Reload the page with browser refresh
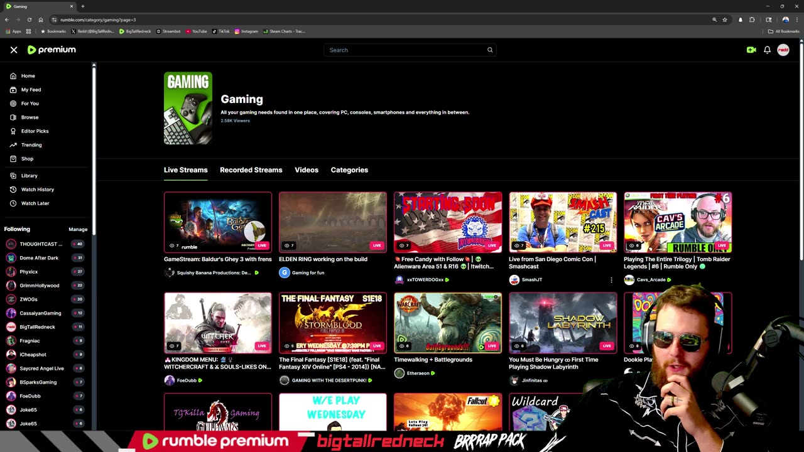The image size is (804, 452). point(29,19)
